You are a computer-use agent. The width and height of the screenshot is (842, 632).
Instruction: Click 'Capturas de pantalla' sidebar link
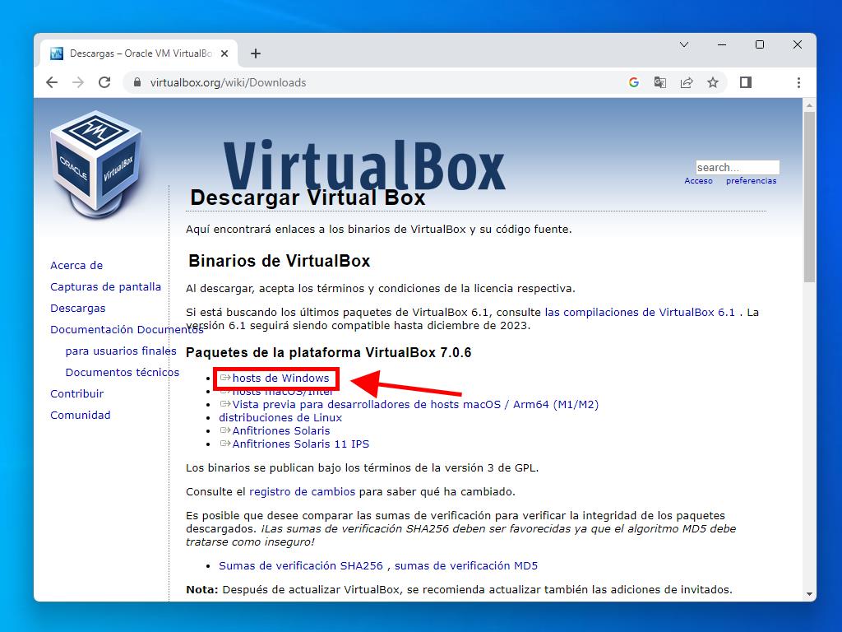[105, 286]
